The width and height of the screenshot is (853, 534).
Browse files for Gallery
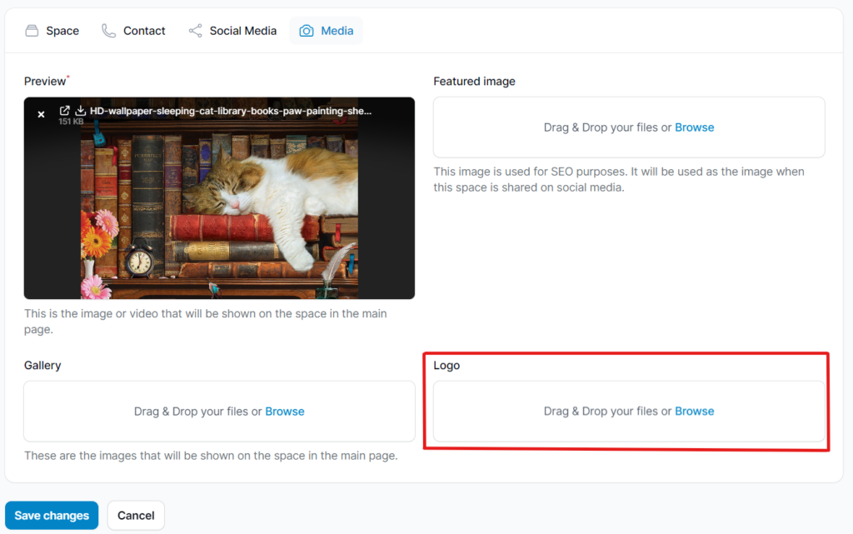point(285,412)
